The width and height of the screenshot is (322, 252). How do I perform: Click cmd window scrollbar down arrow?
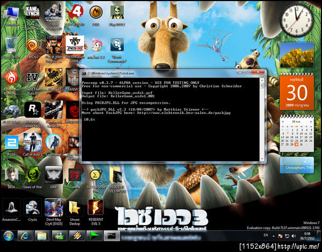tap(262, 159)
